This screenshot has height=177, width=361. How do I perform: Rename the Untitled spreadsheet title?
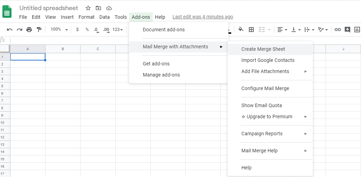click(49, 8)
